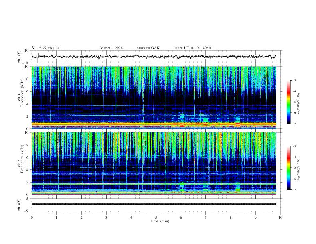Click the 'station=GAK' label

click(x=148, y=48)
